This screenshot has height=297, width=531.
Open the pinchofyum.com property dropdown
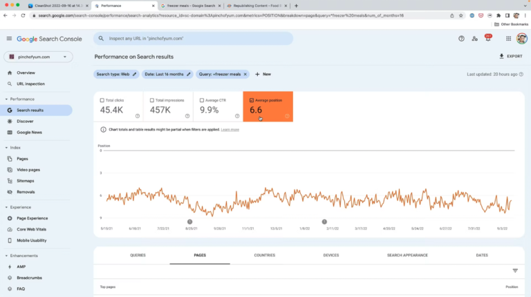pos(38,57)
